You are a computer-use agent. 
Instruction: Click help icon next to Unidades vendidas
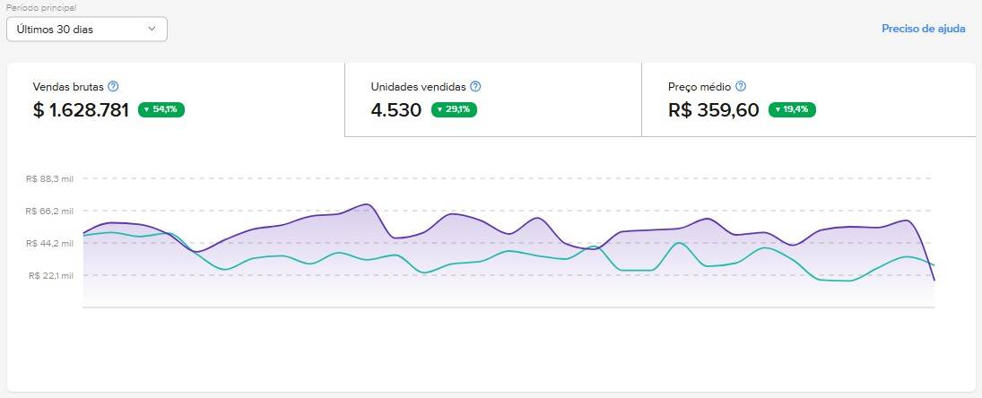pyautogui.click(x=475, y=86)
